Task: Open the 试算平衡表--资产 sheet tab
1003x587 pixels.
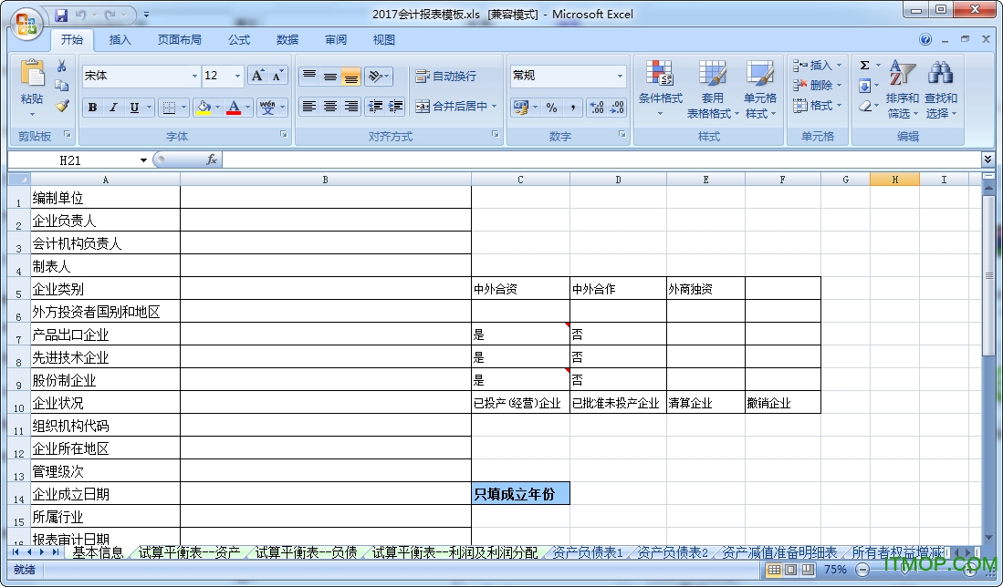Action: (190, 552)
